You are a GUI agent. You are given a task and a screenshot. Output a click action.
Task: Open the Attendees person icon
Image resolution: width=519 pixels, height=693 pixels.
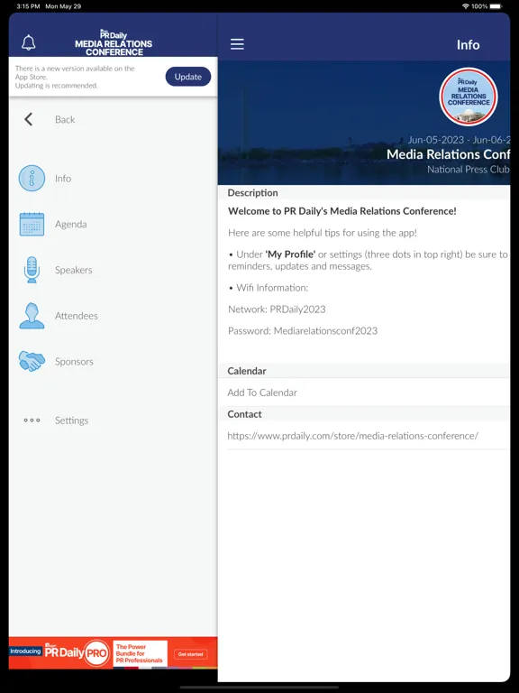click(32, 316)
